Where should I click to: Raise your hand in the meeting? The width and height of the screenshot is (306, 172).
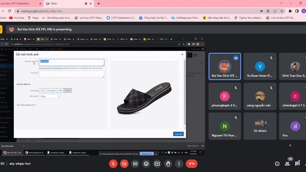click(168, 164)
